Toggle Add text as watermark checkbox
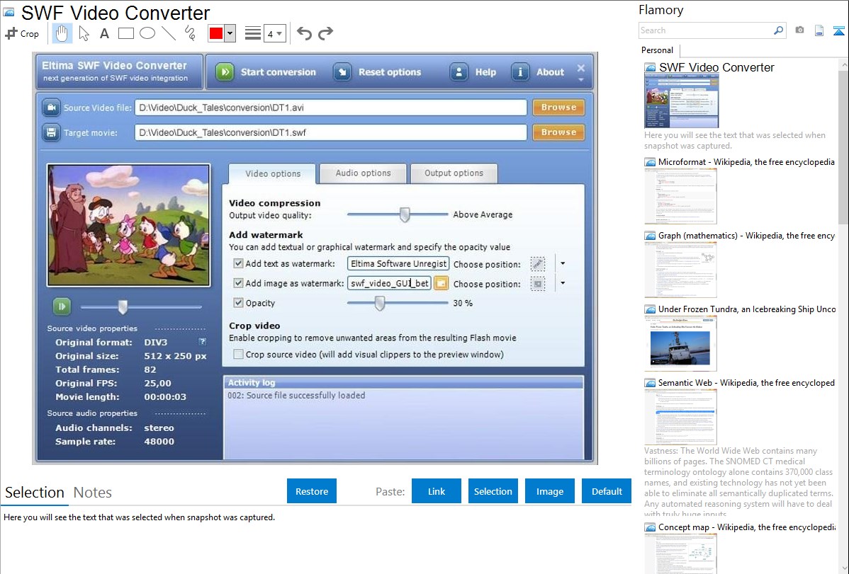Screen dimensions: 849x574 click(x=238, y=263)
